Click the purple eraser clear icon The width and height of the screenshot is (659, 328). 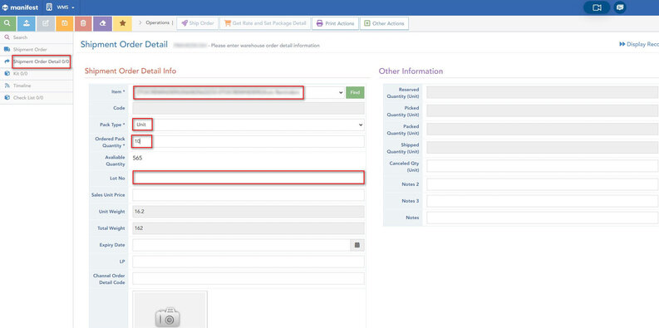(102, 23)
